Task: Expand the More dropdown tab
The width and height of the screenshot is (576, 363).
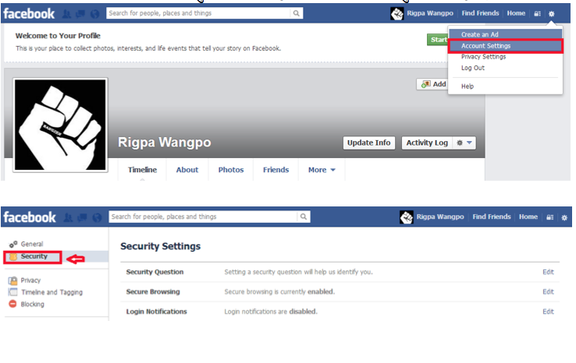Action: (322, 170)
